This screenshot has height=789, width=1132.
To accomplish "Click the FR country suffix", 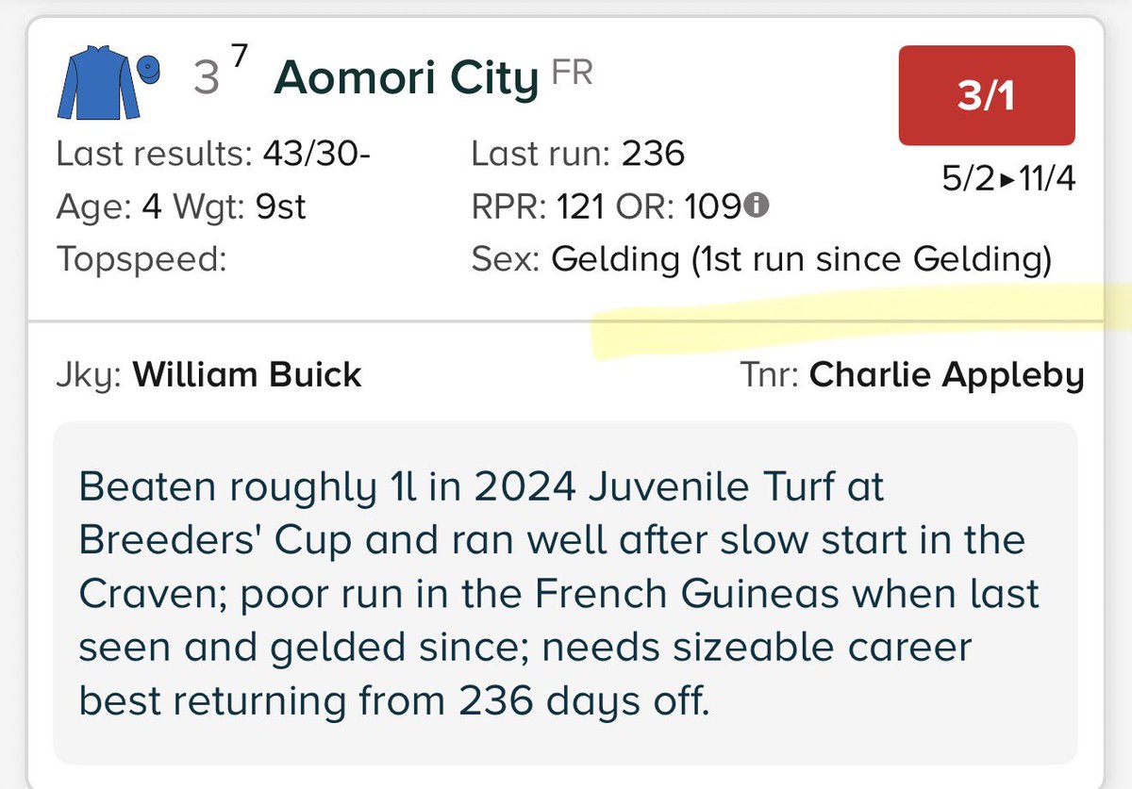I will [x=573, y=73].
